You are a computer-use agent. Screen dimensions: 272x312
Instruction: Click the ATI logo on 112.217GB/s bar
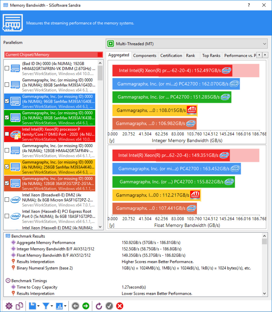pyautogui.click(x=195, y=195)
